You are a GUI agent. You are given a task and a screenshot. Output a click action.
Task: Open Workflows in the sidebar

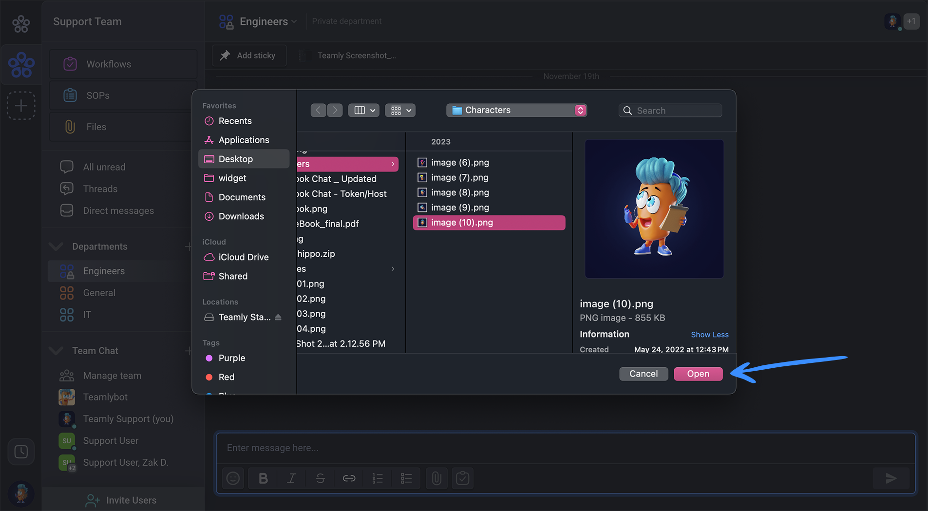click(x=123, y=64)
